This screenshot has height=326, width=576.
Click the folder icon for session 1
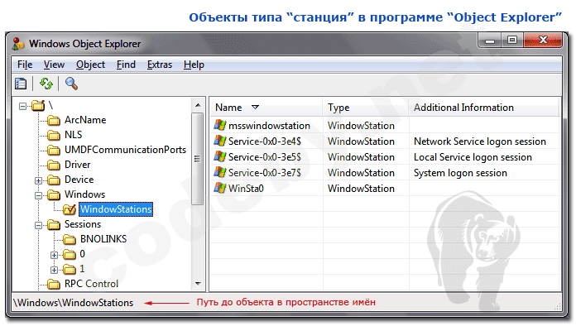[x=69, y=269]
